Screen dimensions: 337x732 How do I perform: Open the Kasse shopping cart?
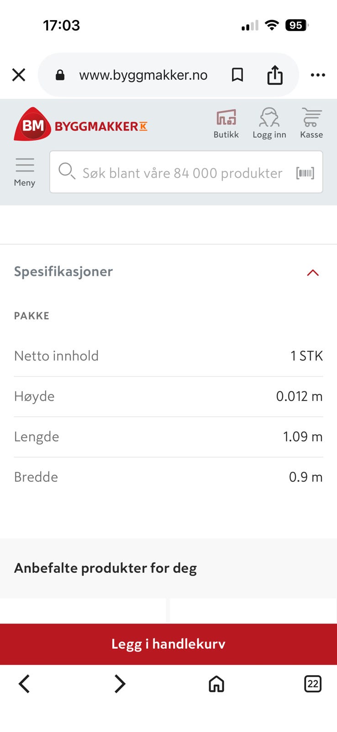[x=311, y=124]
